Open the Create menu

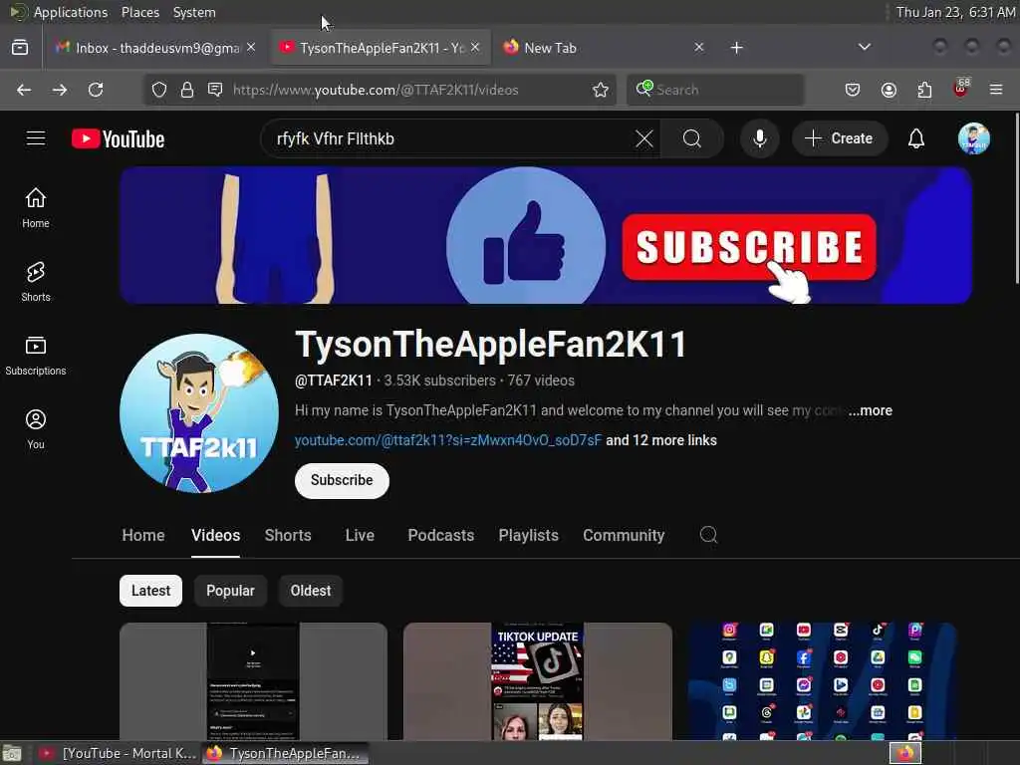[x=840, y=138]
